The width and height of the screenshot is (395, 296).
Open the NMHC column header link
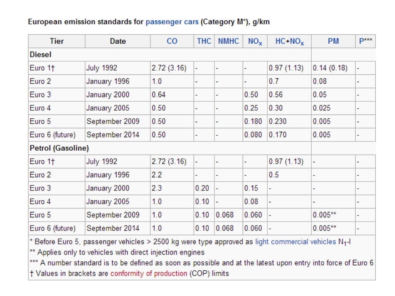[x=228, y=41]
